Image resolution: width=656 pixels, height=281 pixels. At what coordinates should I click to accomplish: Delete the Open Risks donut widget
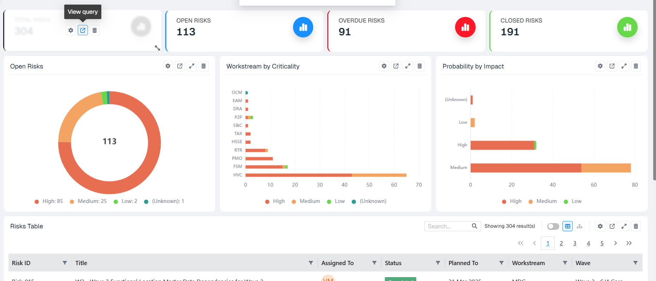pyautogui.click(x=204, y=66)
